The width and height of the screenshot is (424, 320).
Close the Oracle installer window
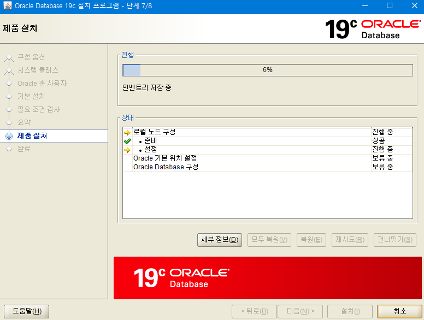pyautogui.click(x=414, y=5)
